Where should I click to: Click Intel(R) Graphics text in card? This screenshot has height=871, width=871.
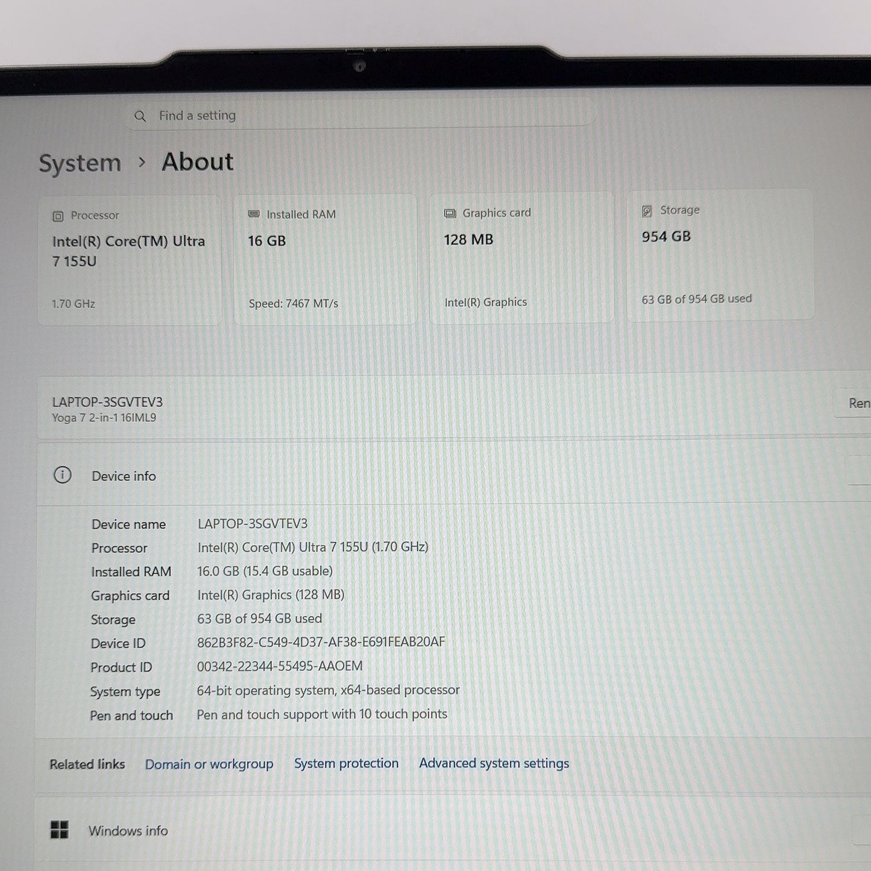pyautogui.click(x=486, y=303)
